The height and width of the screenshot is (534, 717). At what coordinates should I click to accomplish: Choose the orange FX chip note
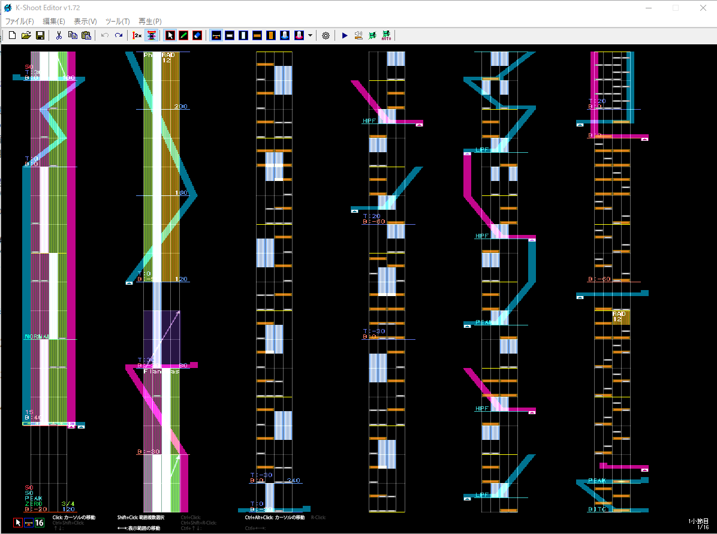(x=257, y=35)
